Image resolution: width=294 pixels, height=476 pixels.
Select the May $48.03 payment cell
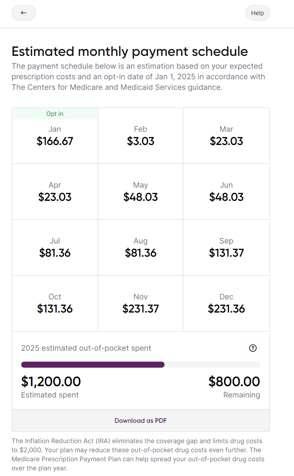tap(141, 192)
